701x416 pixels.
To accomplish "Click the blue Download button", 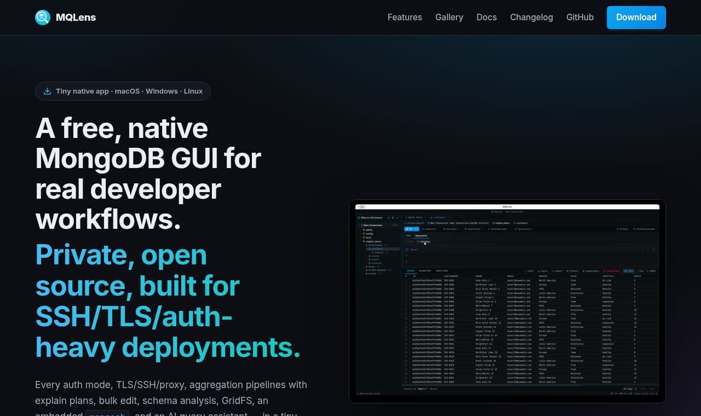I will pos(636,18).
